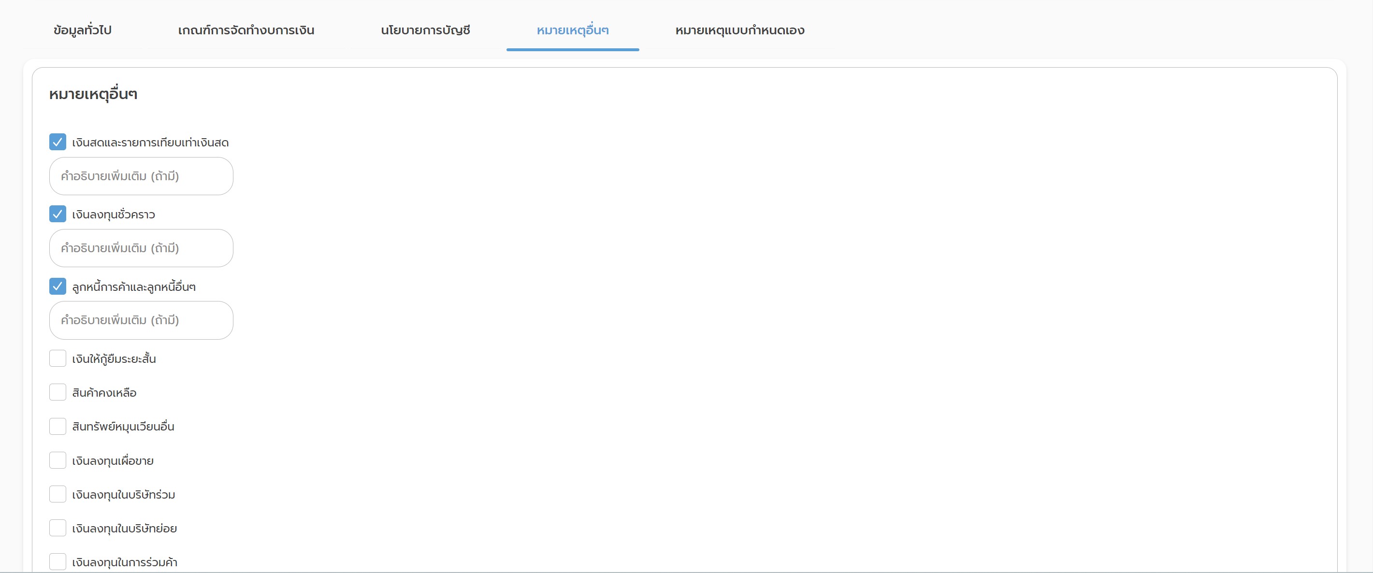
Task: Select the หมายเหตุอื่นๆ tab
Action: click(x=572, y=30)
